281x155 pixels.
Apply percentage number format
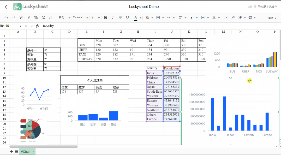(36, 17)
